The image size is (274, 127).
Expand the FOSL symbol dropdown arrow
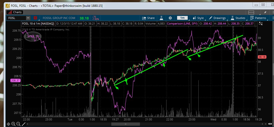tap(28, 18)
